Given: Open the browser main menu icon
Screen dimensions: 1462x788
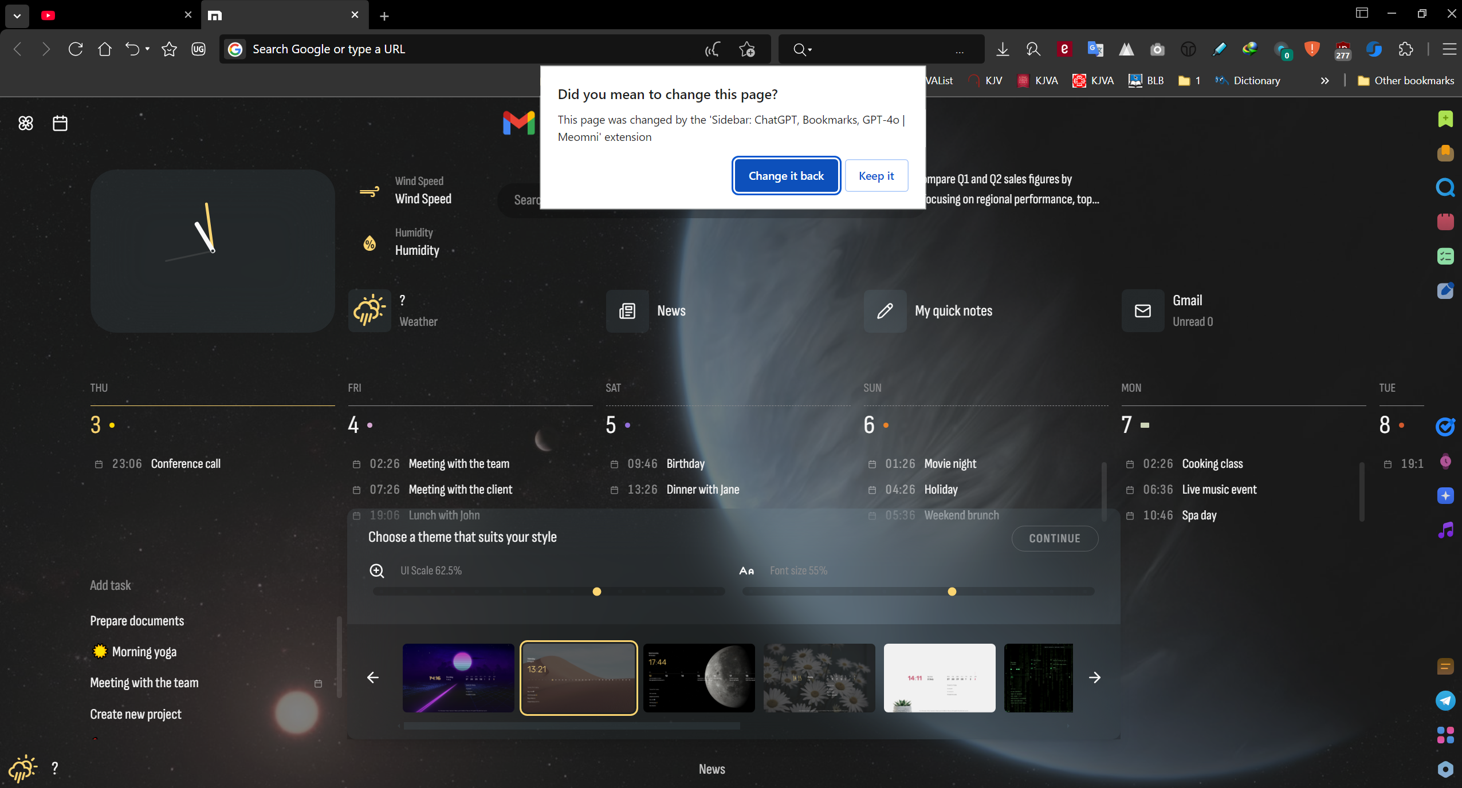Looking at the screenshot, I should pyautogui.click(x=1449, y=49).
